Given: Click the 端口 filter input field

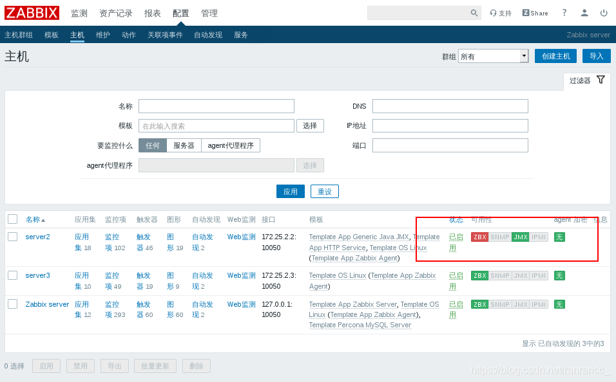Looking at the screenshot, I should (450, 145).
